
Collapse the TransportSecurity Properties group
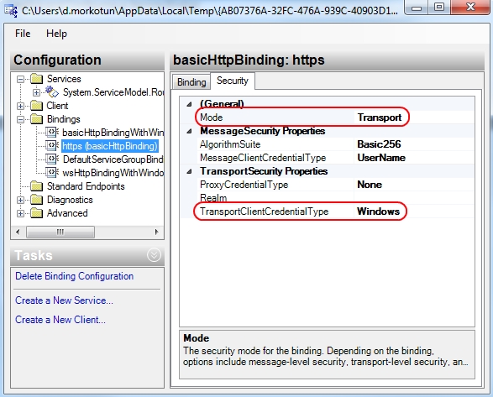point(189,171)
